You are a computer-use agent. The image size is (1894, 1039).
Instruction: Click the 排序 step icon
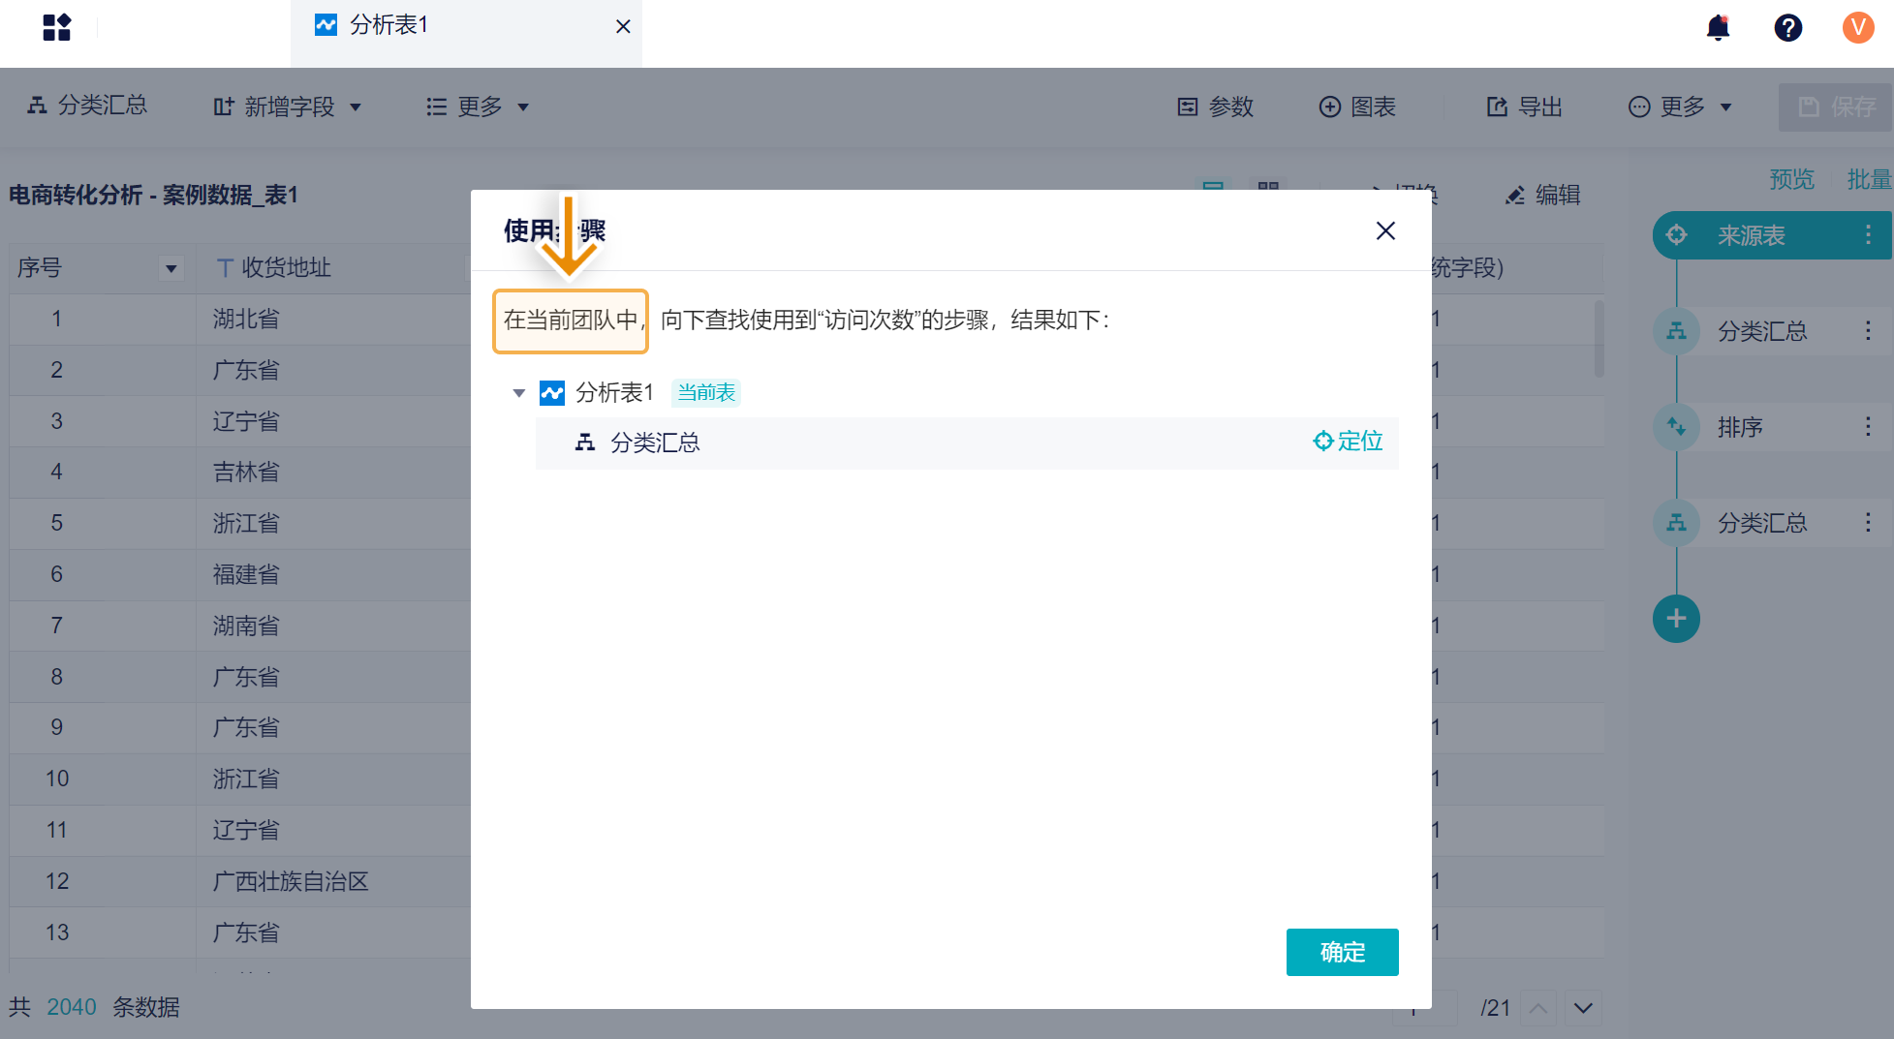(x=1676, y=427)
